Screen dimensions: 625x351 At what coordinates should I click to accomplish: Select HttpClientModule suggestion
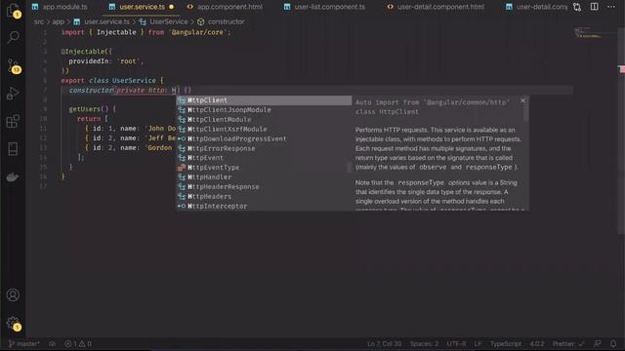tap(265, 119)
